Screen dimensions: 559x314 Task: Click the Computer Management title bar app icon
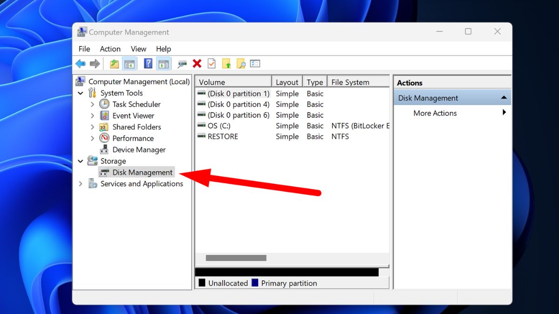click(82, 32)
